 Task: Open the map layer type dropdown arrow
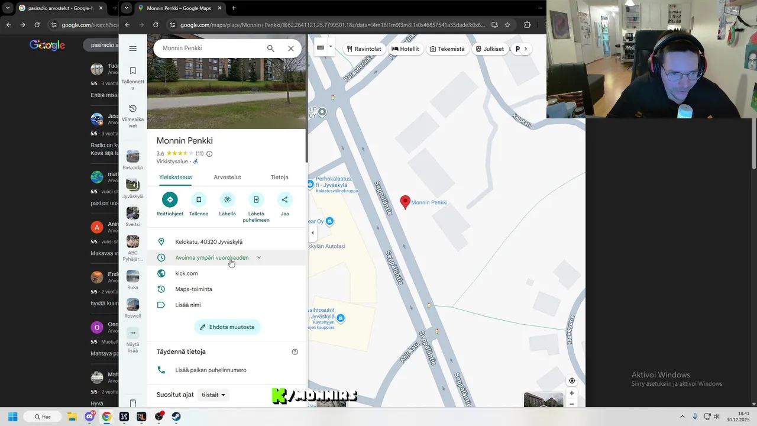pyautogui.click(x=331, y=47)
